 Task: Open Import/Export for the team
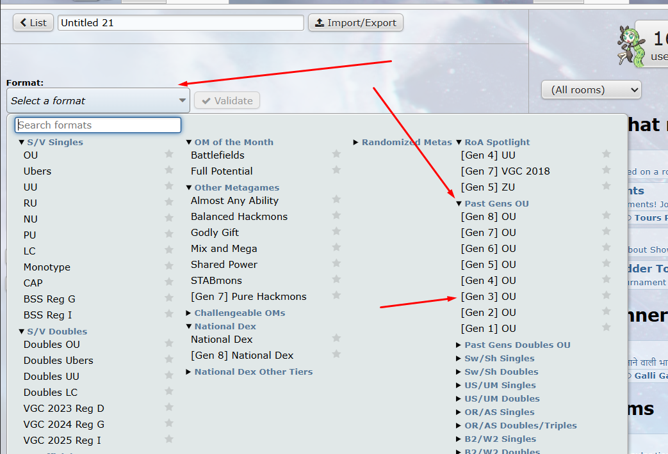[x=355, y=22]
